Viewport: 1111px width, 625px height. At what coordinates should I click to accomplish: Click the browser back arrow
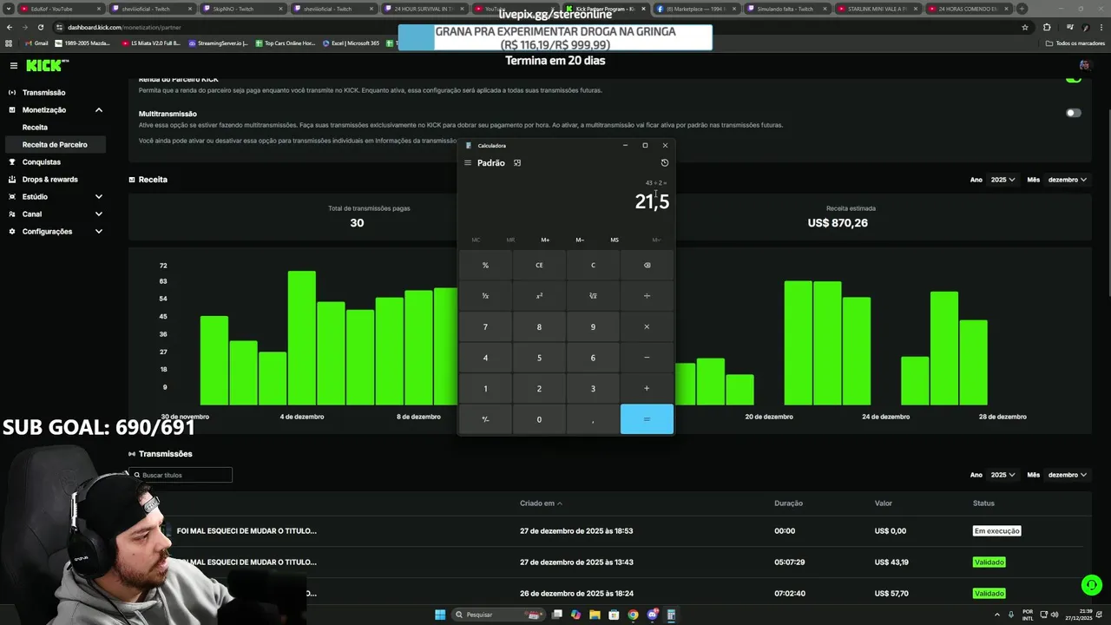tap(10, 27)
